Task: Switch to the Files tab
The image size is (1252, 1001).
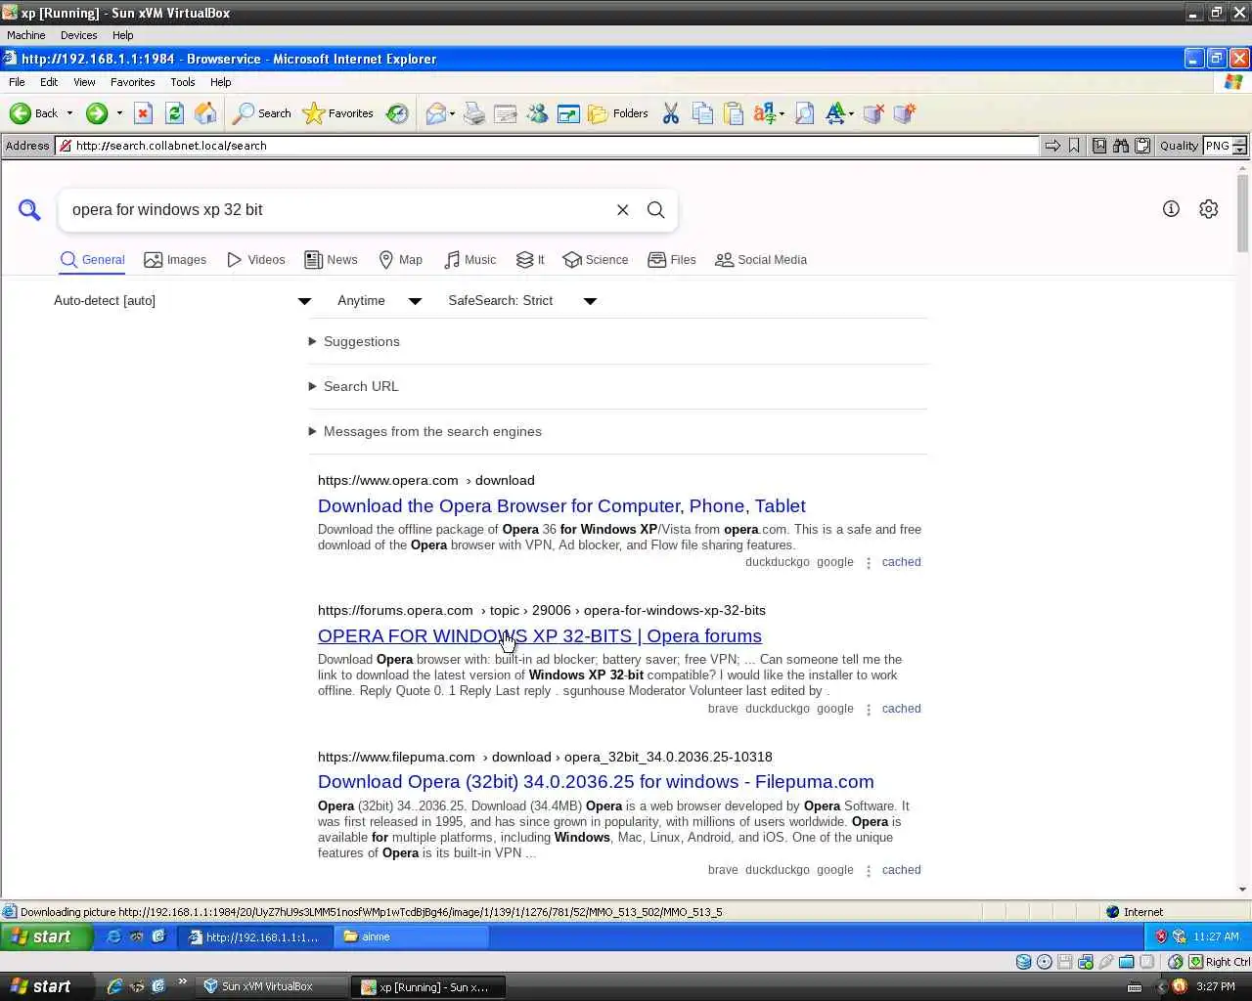Action: 672,260
